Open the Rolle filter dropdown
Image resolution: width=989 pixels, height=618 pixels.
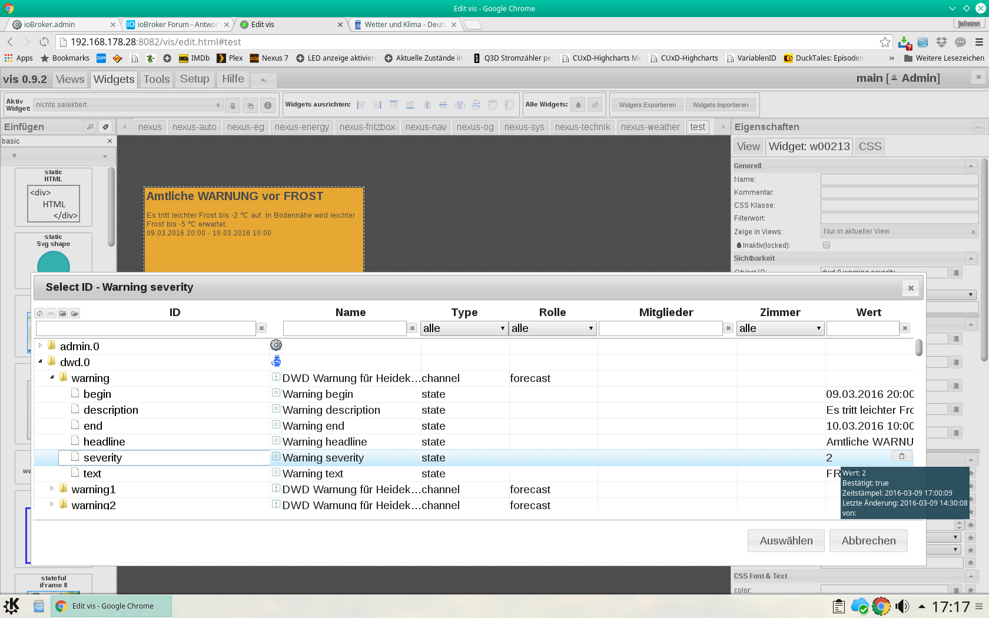pos(552,328)
